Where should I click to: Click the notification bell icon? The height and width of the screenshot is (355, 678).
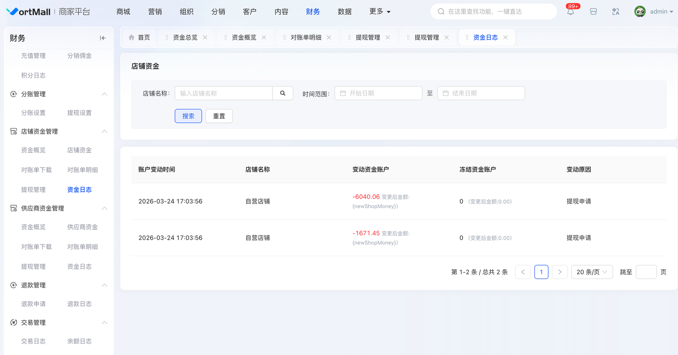click(570, 12)
